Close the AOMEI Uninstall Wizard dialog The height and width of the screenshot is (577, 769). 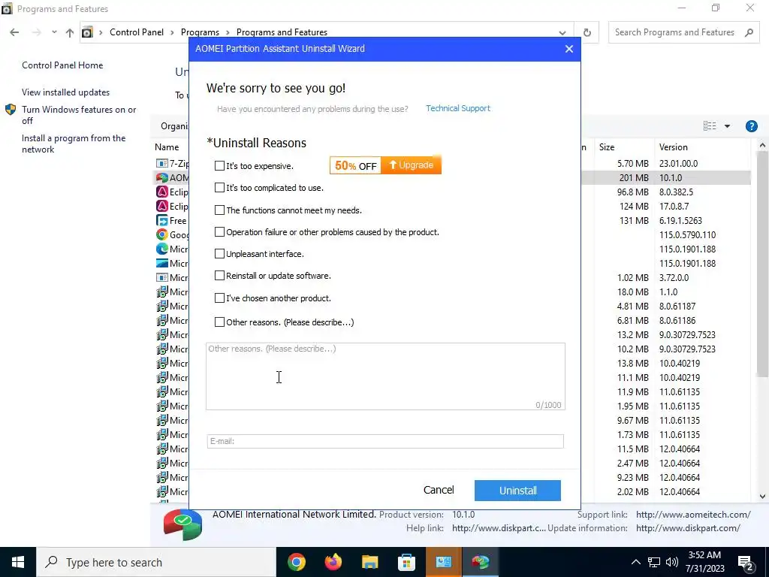[x=569, y=49]
